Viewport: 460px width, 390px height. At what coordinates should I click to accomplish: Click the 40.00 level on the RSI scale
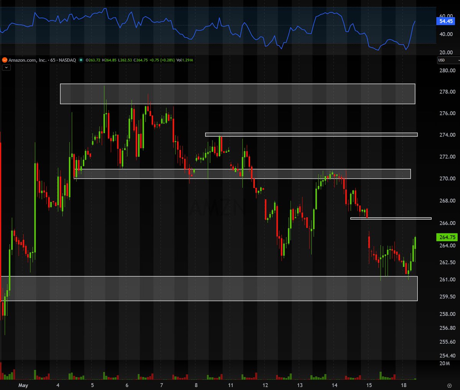[x=446, y=34]
